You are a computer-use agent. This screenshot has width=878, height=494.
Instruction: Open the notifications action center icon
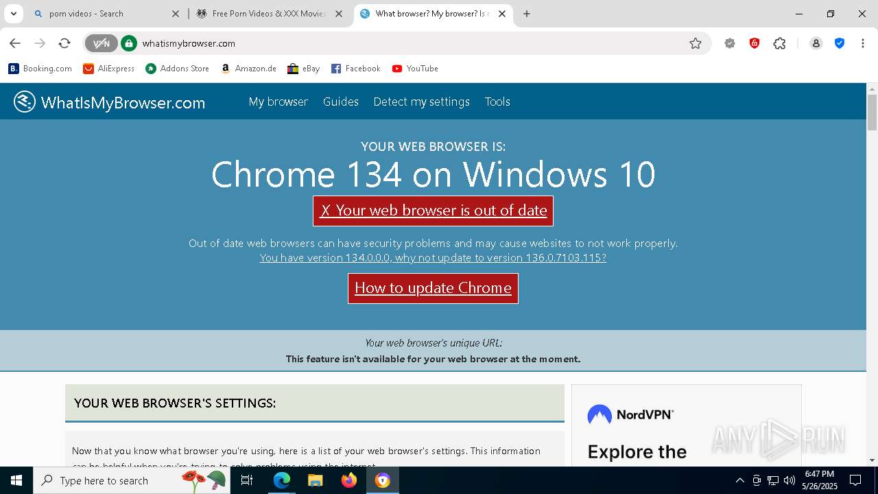click(855, 480)
